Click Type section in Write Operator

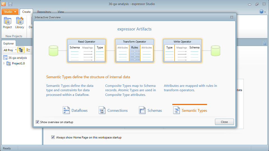pos(169,53)
